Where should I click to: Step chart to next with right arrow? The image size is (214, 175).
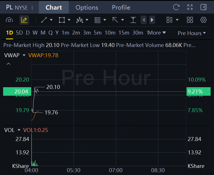pyautogui.click(x=152, y=20)
